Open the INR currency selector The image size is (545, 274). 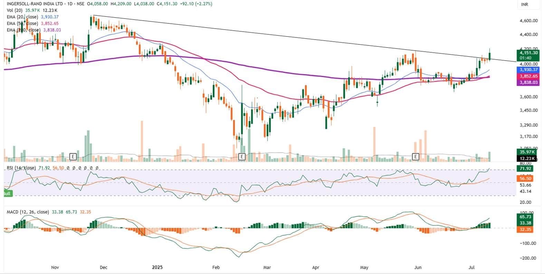524,4
